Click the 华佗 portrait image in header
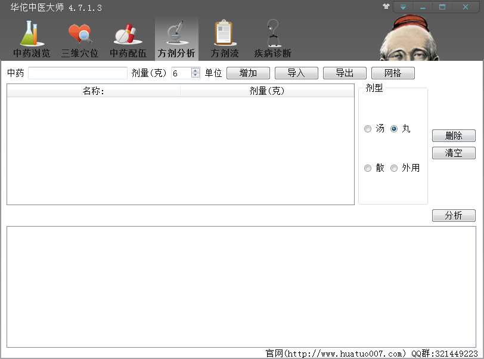The image size is (484, 359). coord(409,38)
